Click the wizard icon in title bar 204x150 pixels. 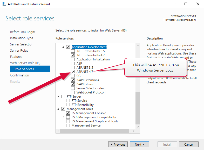[4, 4]
